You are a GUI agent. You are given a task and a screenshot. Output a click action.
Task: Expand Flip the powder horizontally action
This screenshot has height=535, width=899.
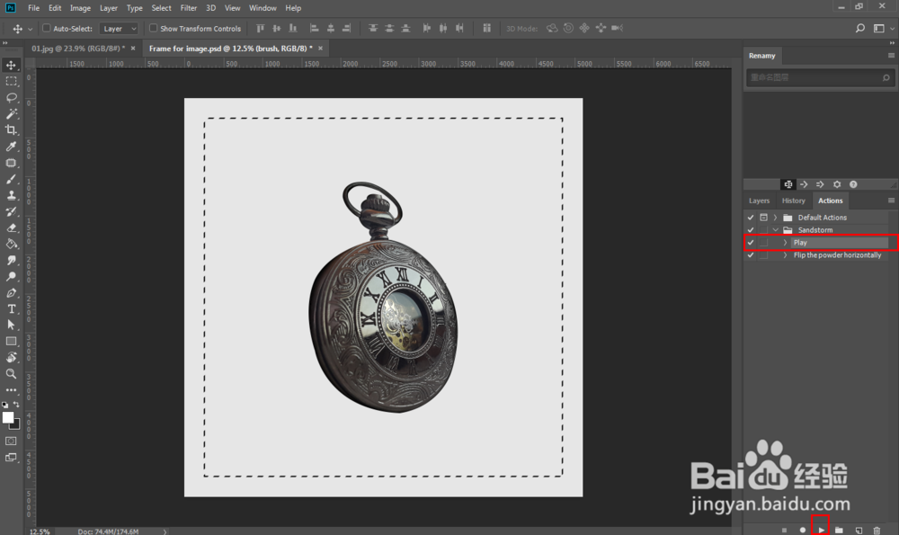coord(785,255)
